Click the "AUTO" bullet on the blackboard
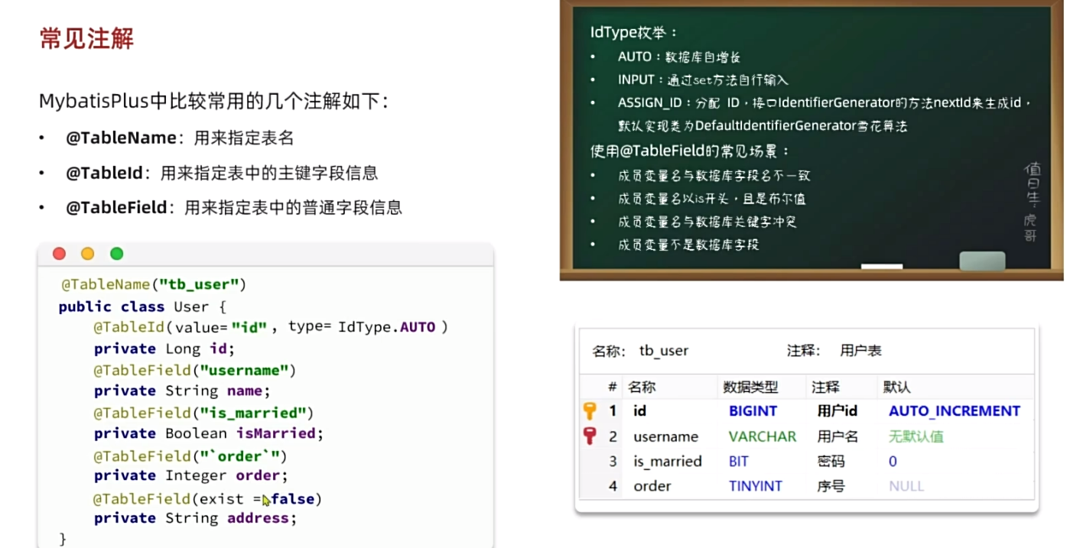This screenshot has height=548, width=1067. 678,57
